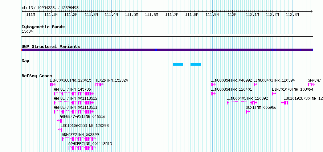
Task: Click the 112M ruler tick label
Action: [232, 15]
